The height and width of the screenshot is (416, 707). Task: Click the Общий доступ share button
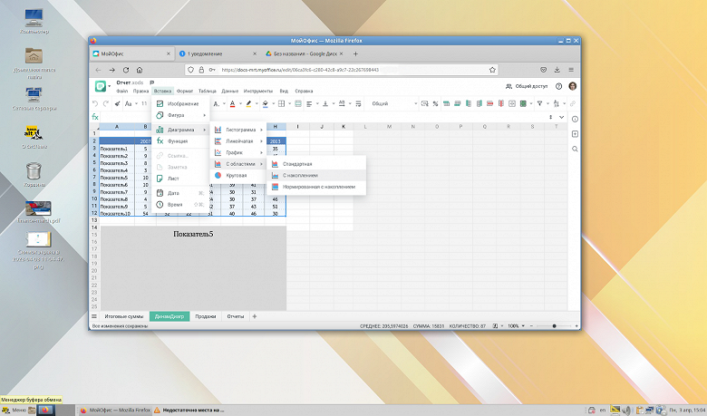point(527,86)
